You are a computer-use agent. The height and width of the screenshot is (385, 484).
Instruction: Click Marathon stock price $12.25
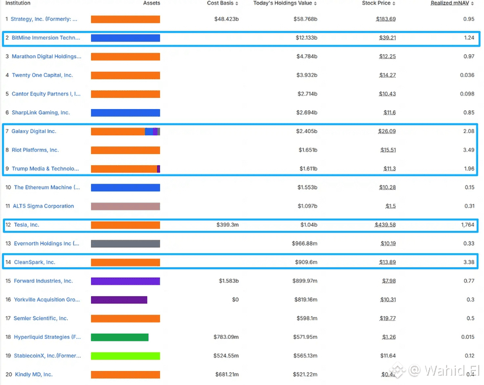[388, 57]
